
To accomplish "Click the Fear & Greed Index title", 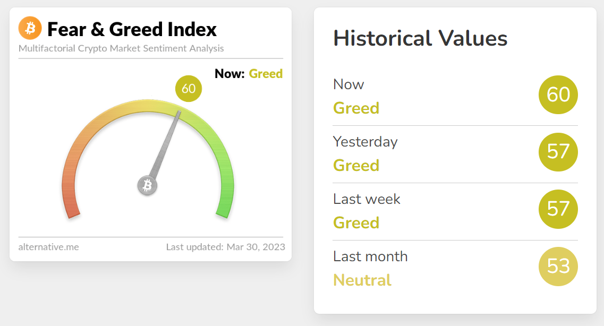I will (132, 29).
